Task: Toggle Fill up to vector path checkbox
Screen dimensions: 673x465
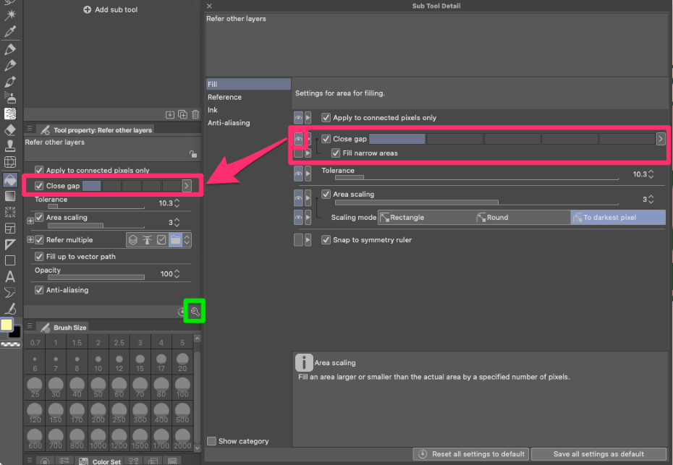Action: [39, 257]
